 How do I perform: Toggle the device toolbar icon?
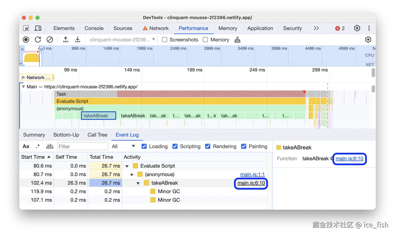38,28
